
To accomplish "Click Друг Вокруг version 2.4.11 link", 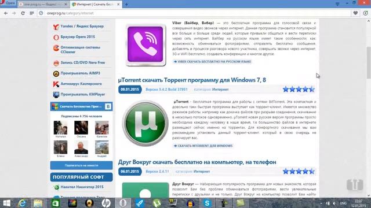I will (x=157, y=172).
